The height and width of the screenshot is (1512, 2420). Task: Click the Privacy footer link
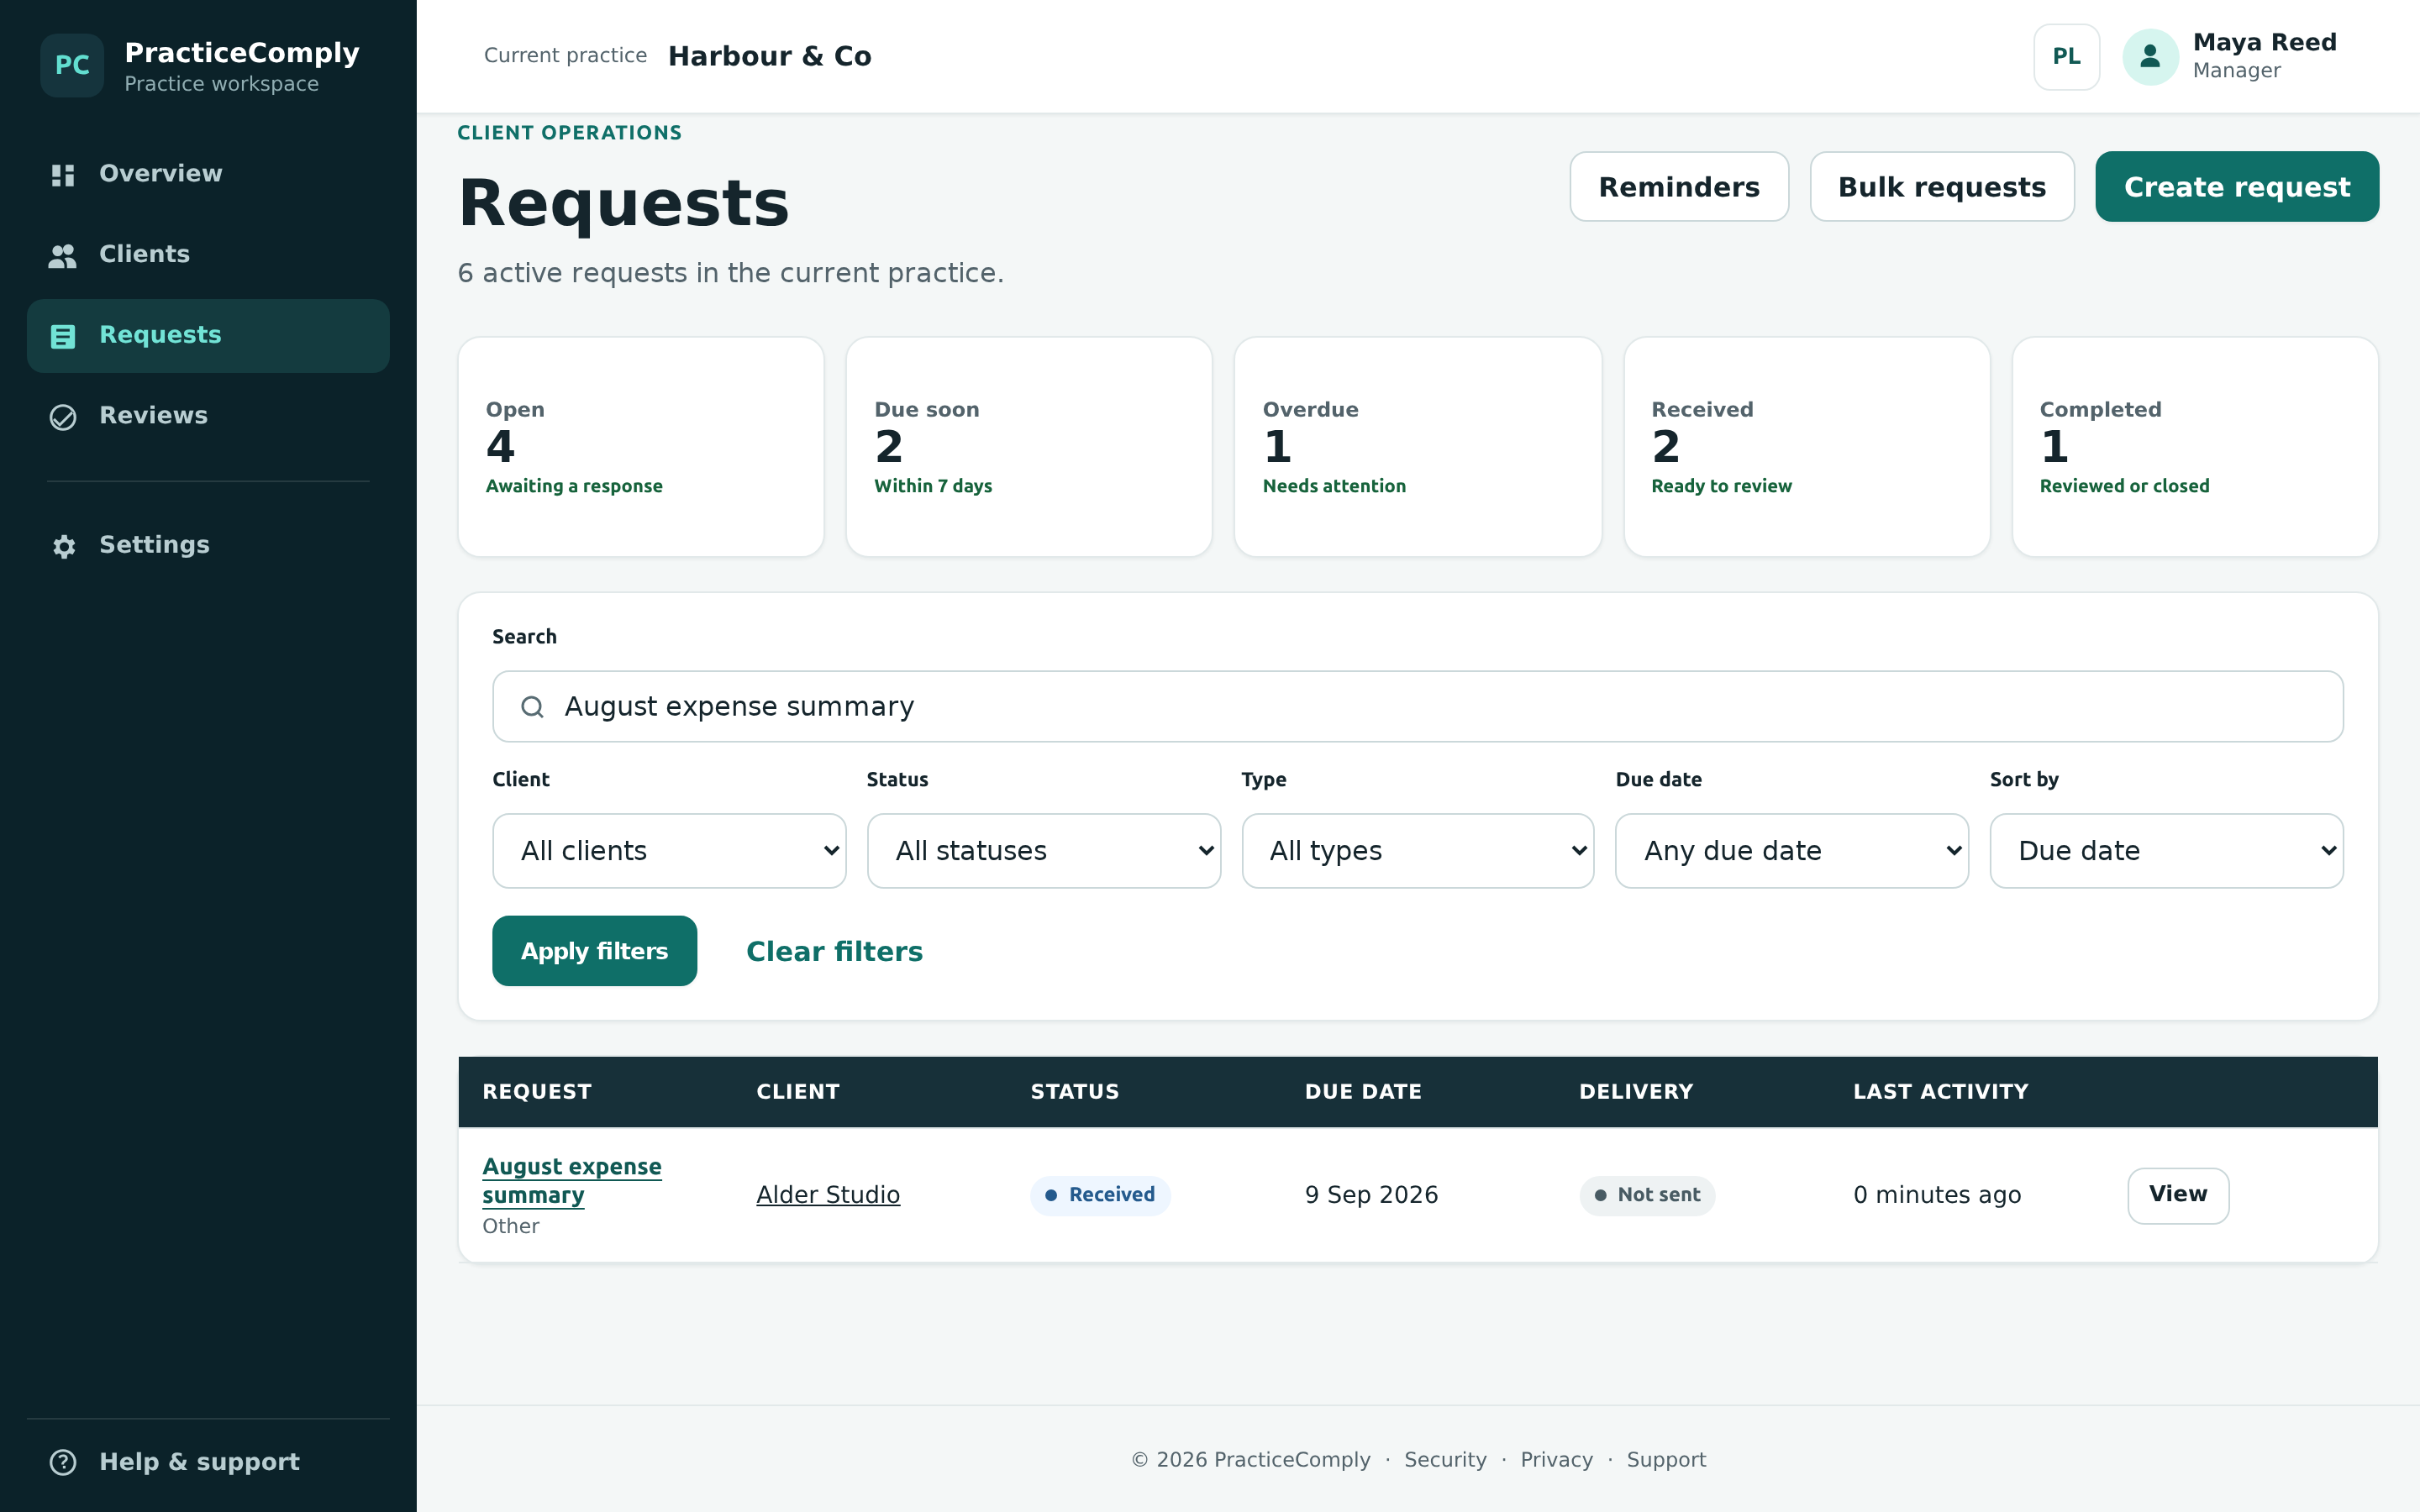[x=1556, y=1460]
